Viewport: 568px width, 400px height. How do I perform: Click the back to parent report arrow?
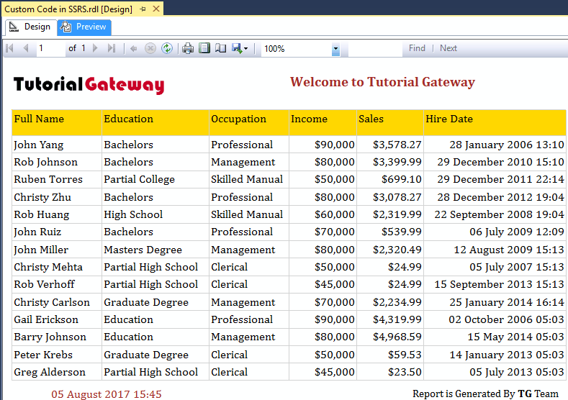point(134,48)
